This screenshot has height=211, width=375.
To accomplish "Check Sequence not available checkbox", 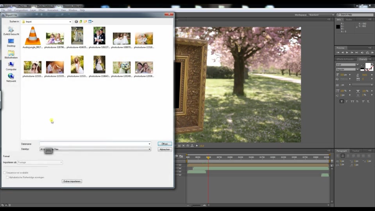I will point(4,172).
